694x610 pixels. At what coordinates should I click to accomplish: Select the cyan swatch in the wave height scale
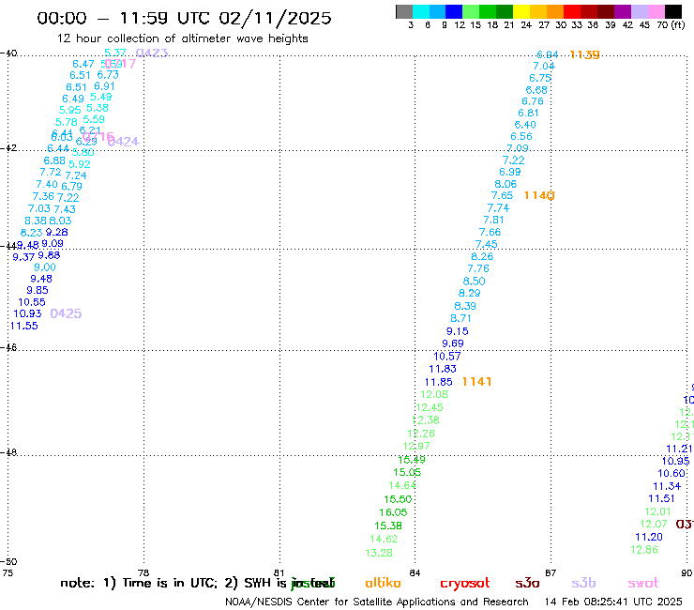click(x=421, y=11)
